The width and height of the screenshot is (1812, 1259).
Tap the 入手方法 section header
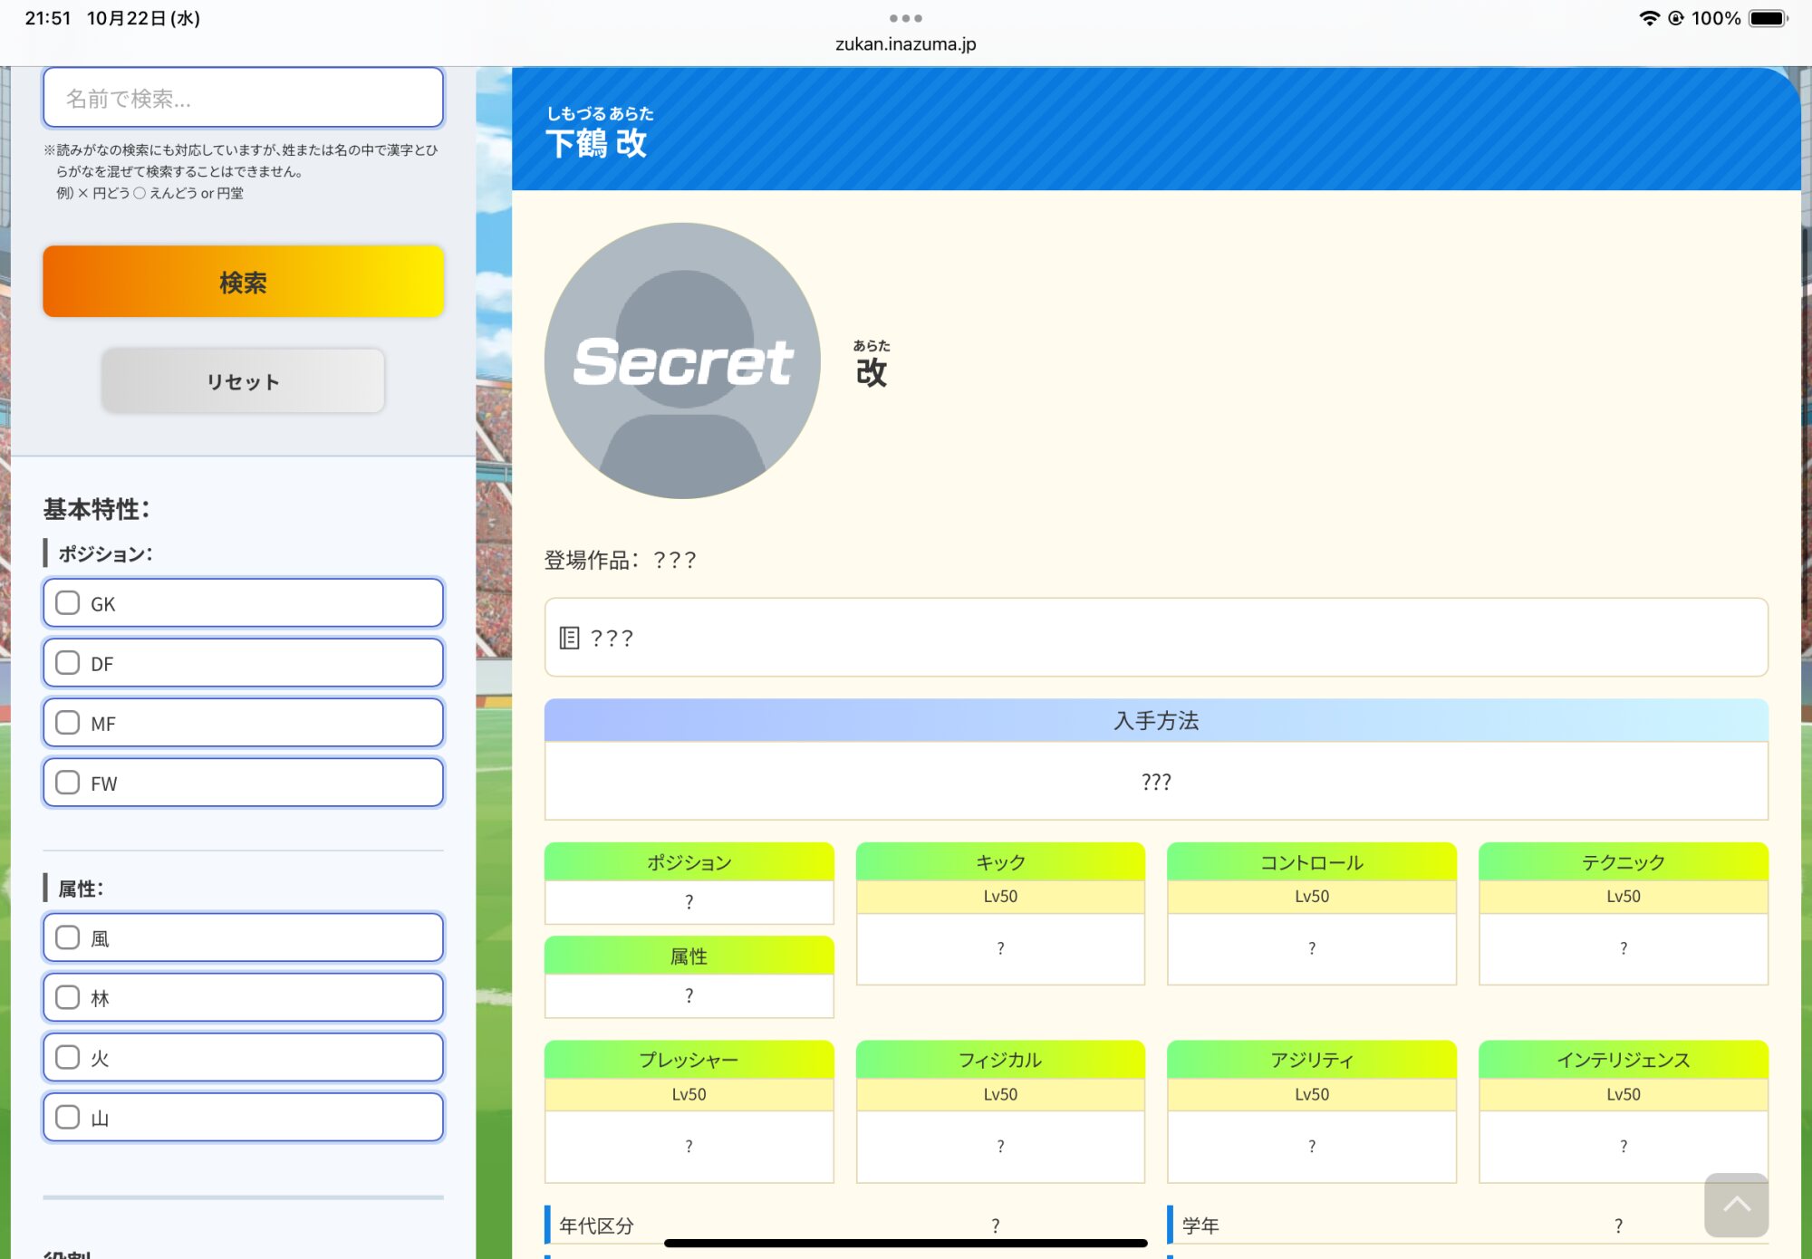(1155, 720)
